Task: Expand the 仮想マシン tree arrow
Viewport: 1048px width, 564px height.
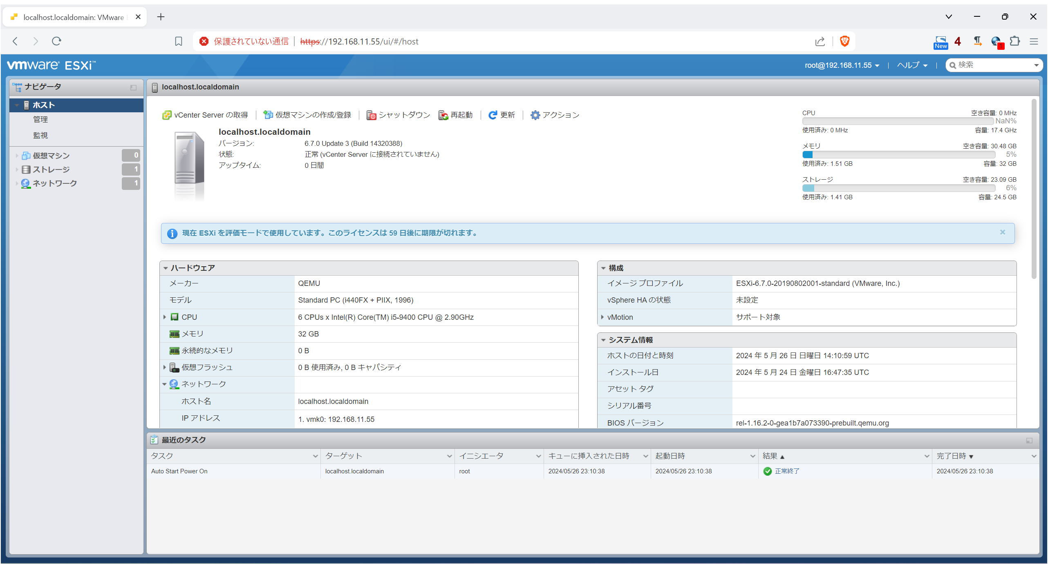Action: [x=17, y=156]
